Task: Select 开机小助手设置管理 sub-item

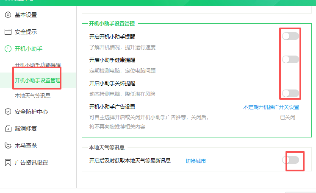Action: [x=37, y=80]
